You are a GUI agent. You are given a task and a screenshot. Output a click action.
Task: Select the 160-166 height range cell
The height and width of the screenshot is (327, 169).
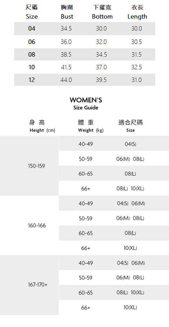[x=37, y=226]
